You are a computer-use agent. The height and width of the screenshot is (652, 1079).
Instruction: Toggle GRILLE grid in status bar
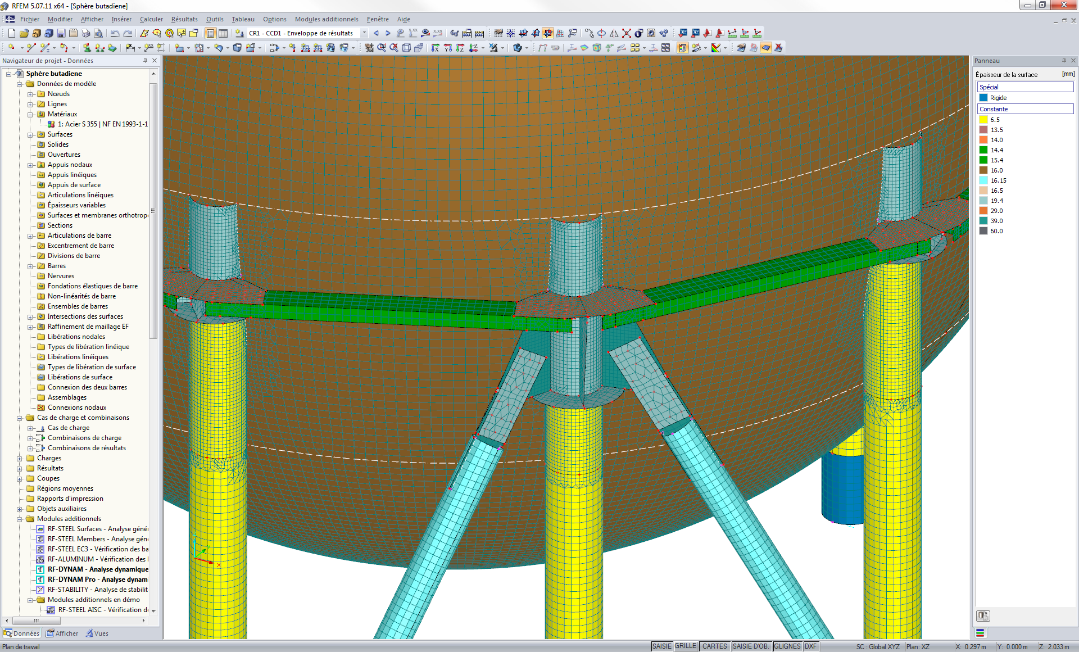686,646
